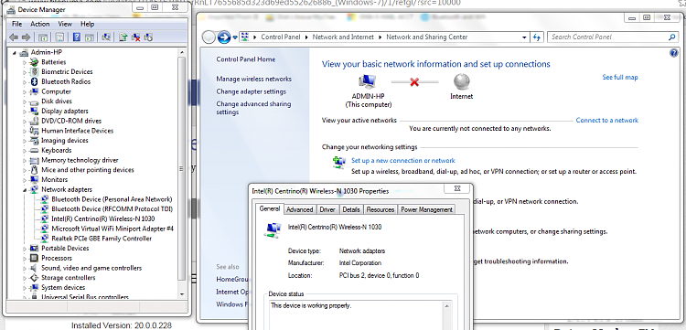Expand the Batteries node
The image size is (686, 330).
[x=25, y=62]
